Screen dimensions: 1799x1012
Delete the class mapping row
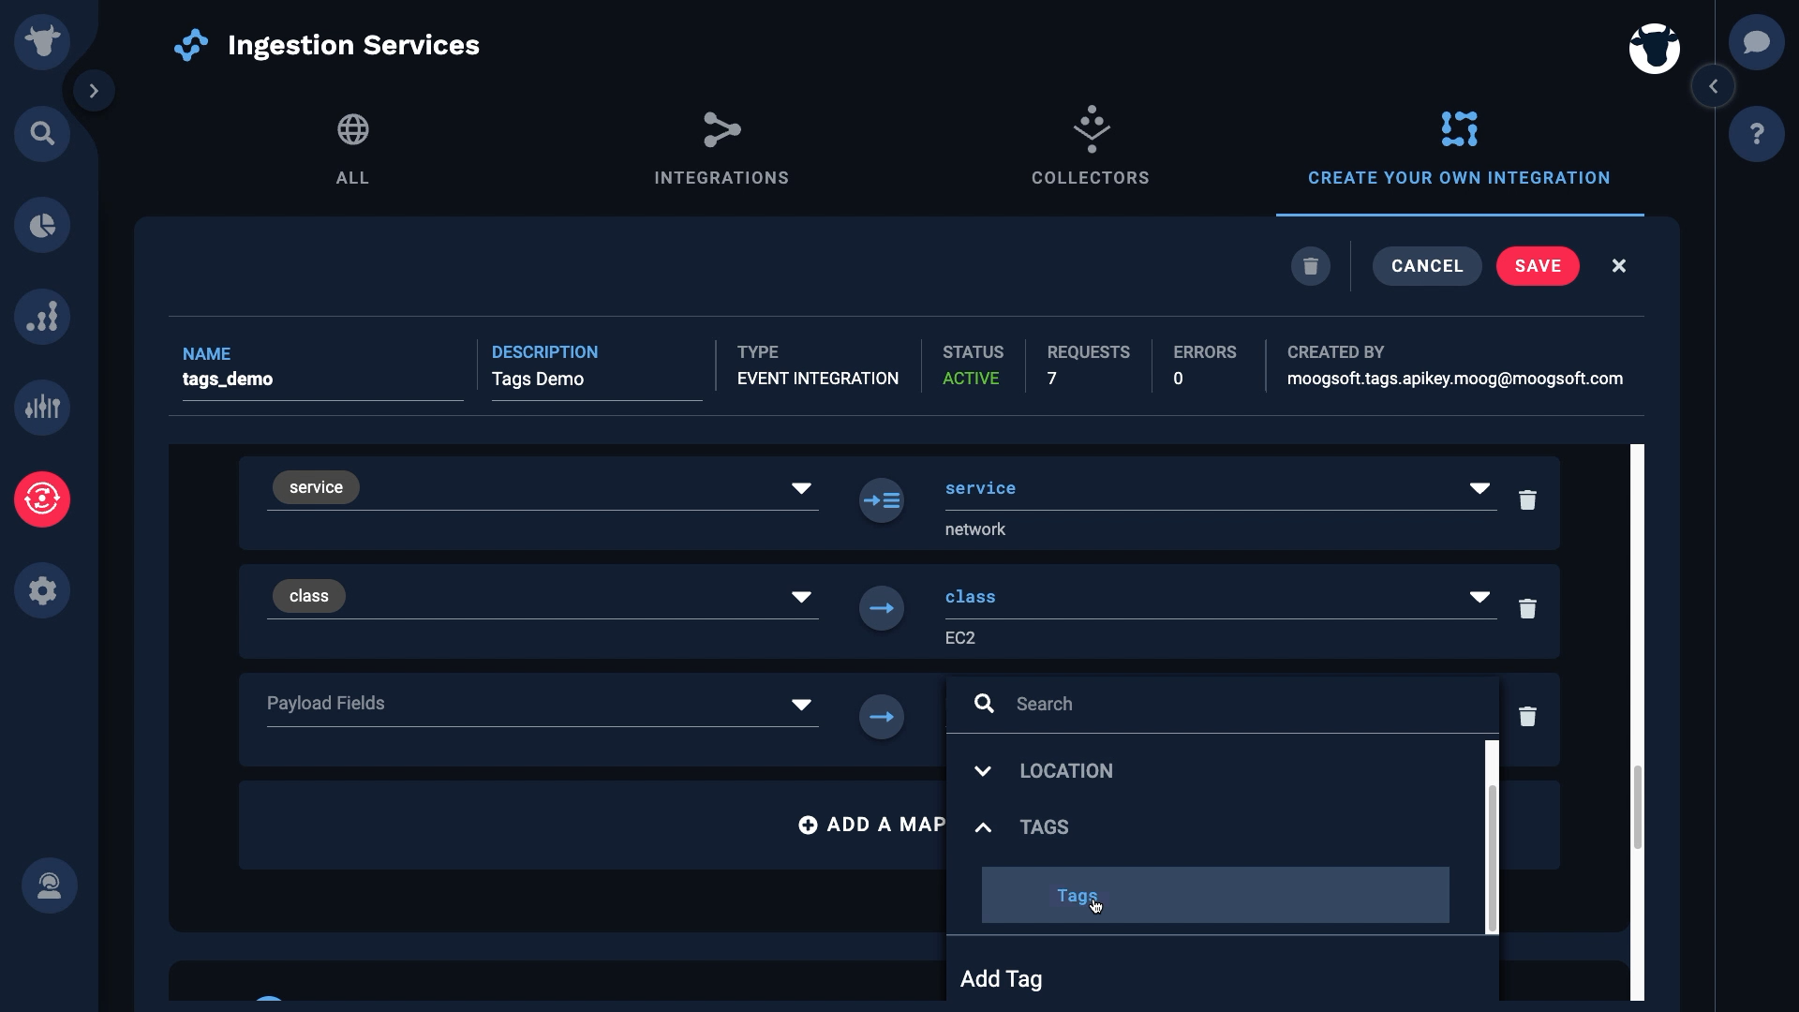click(1527, 609)
